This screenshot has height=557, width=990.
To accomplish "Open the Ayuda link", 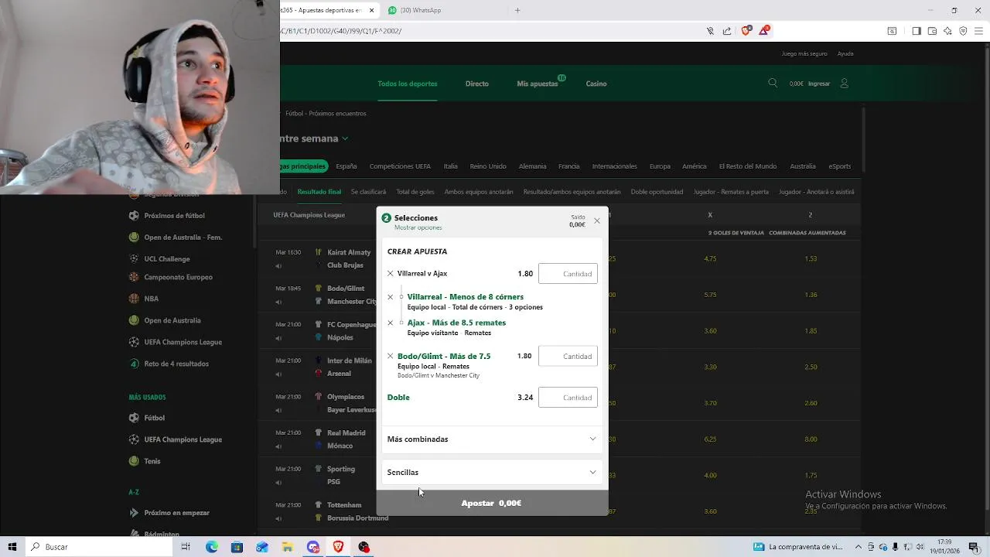I will (x=845, y=54).
